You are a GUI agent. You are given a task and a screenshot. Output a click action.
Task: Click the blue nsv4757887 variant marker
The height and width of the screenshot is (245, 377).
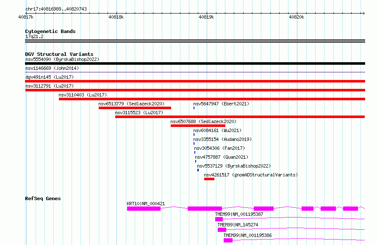[x=196, y=161]
